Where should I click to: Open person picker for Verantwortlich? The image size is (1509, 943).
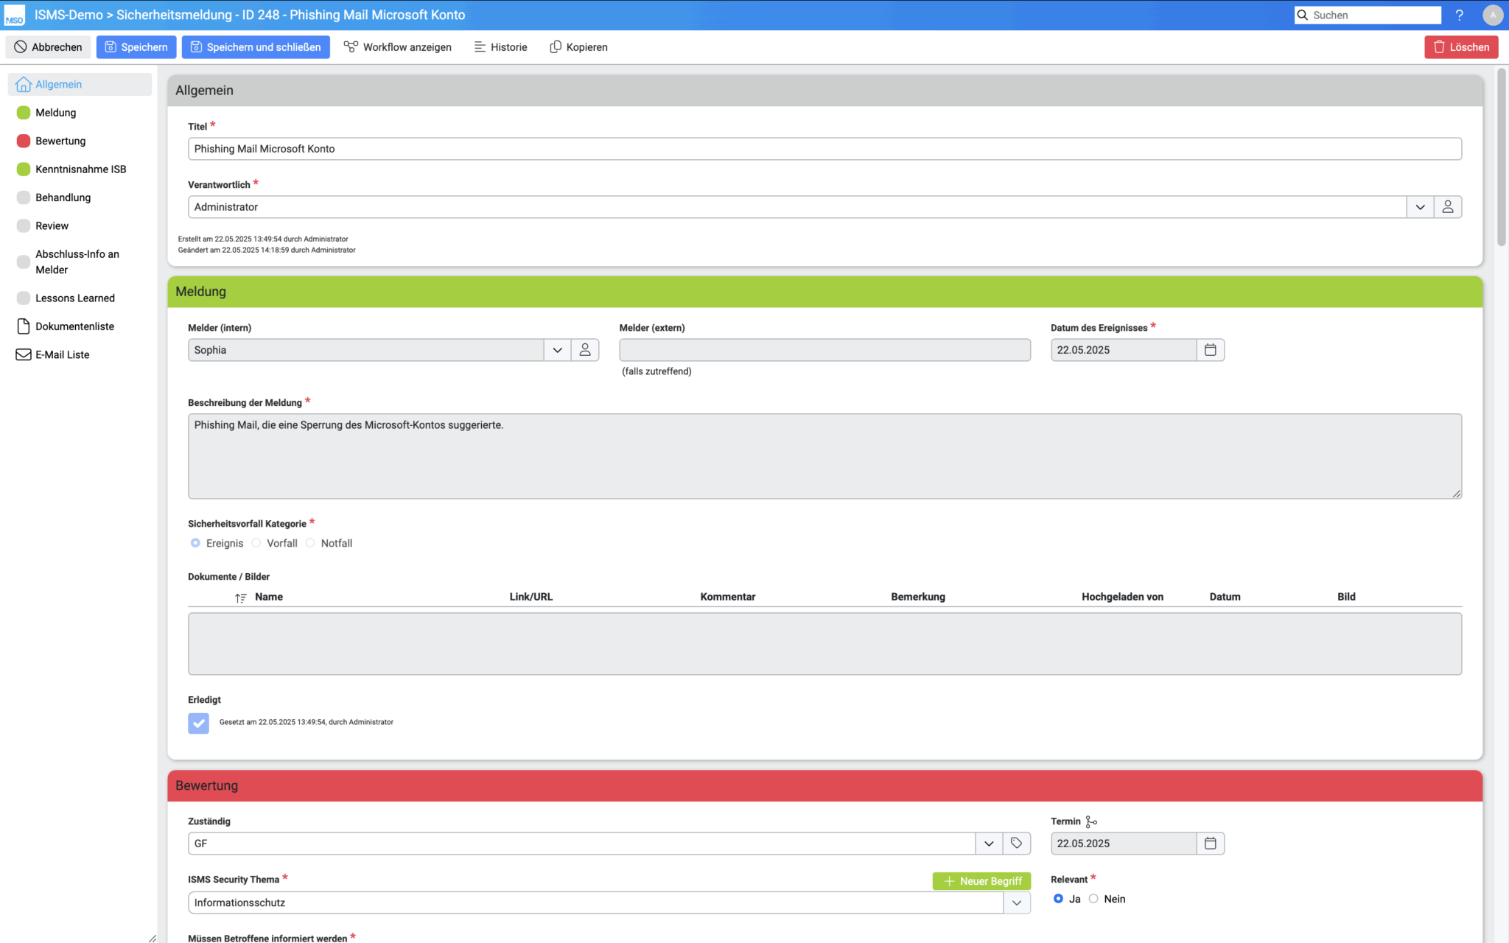click(1447, 207)
